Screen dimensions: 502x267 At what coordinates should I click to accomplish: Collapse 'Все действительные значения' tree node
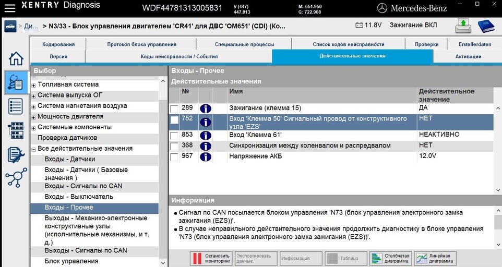tap(34, 149)
